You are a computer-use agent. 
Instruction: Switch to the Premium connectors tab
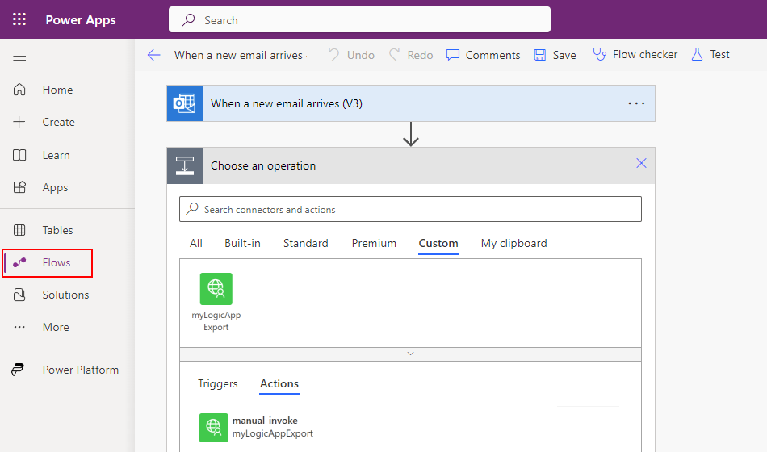(374, 243)
